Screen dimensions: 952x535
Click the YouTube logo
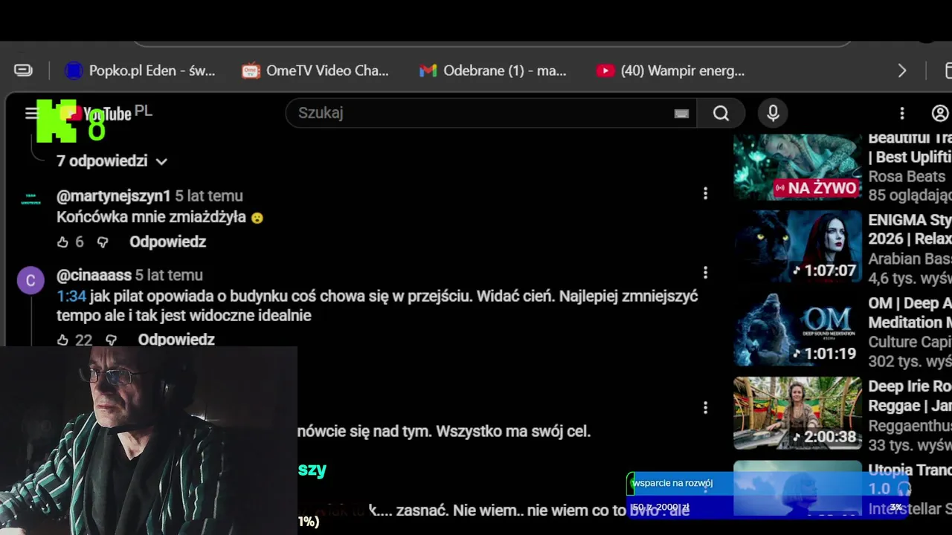pos(95,114)
